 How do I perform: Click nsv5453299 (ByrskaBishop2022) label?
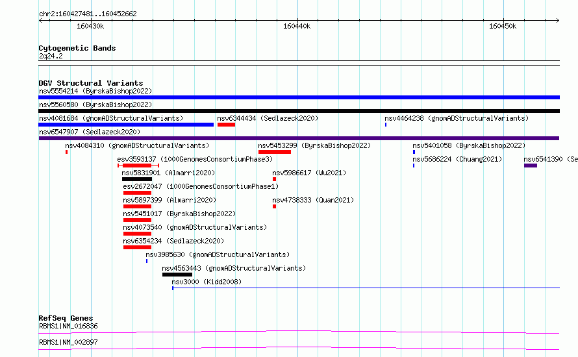click(x=314, y=145)
